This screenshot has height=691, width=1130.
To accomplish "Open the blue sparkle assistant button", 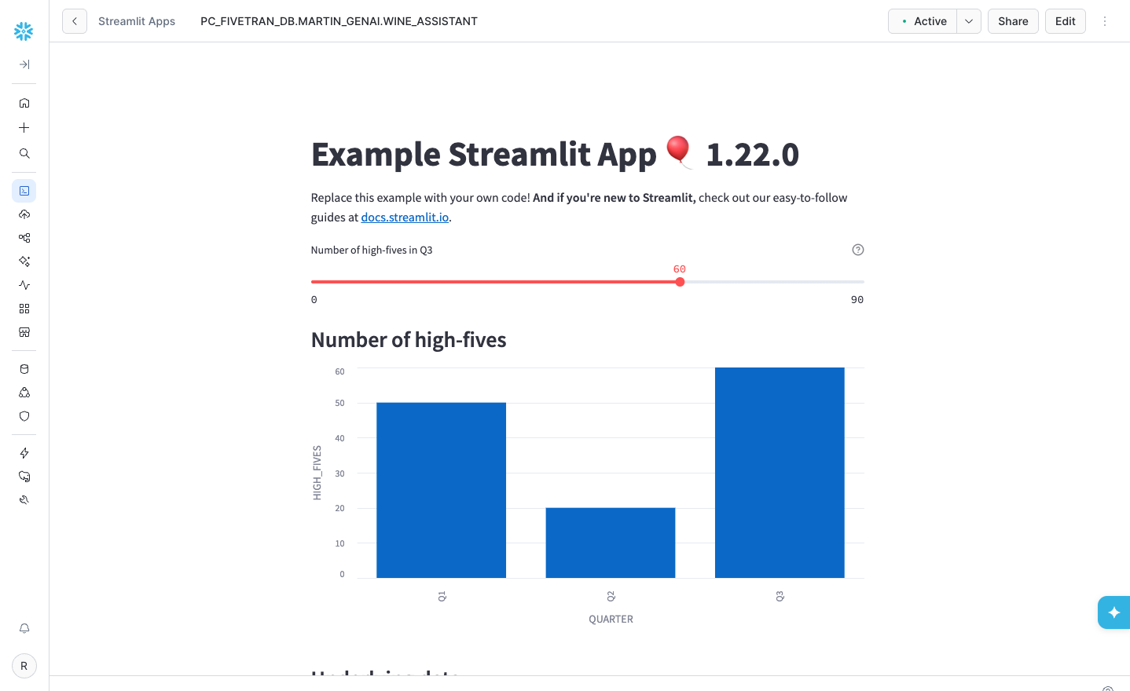I will 1113,612.
